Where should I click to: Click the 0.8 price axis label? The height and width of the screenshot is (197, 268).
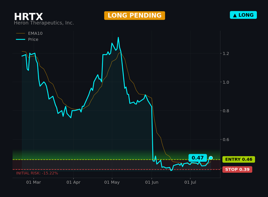[x=226, y=111]
